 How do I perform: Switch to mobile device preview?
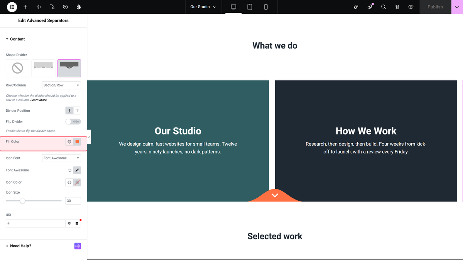pos(266,7)
